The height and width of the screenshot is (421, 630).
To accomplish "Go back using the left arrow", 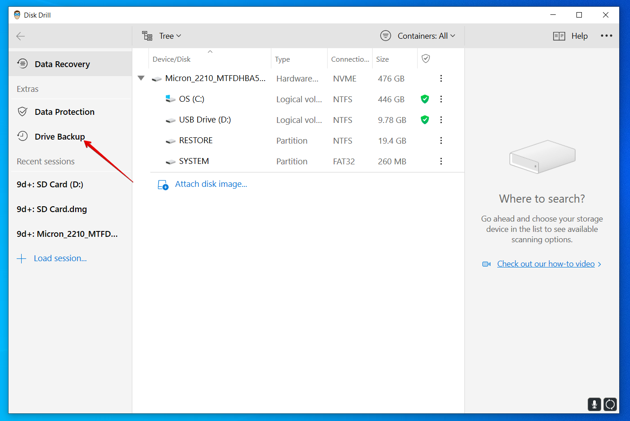I will click(x=20, y=36).
